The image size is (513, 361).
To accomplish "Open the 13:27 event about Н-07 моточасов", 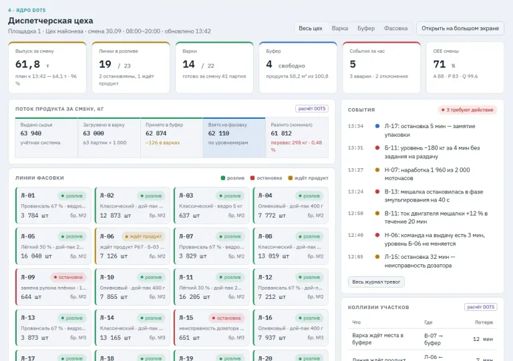I will point(422,174).
